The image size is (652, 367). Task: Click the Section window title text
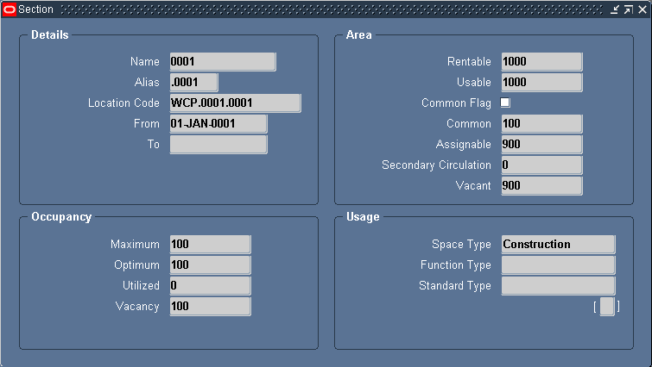[x=35, y=9]
